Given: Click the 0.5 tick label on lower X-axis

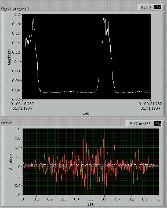Looking at the screenshot, I should 91,199.
